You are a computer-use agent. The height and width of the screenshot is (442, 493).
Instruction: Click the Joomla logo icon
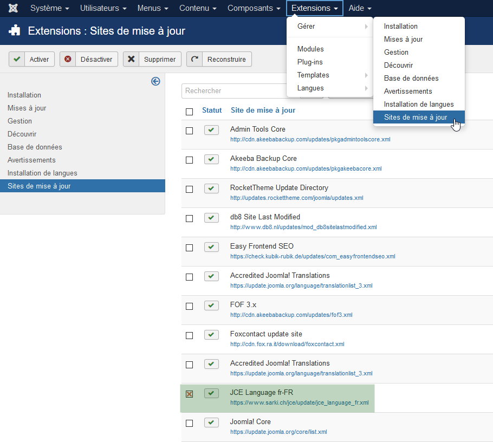[13, 8]
